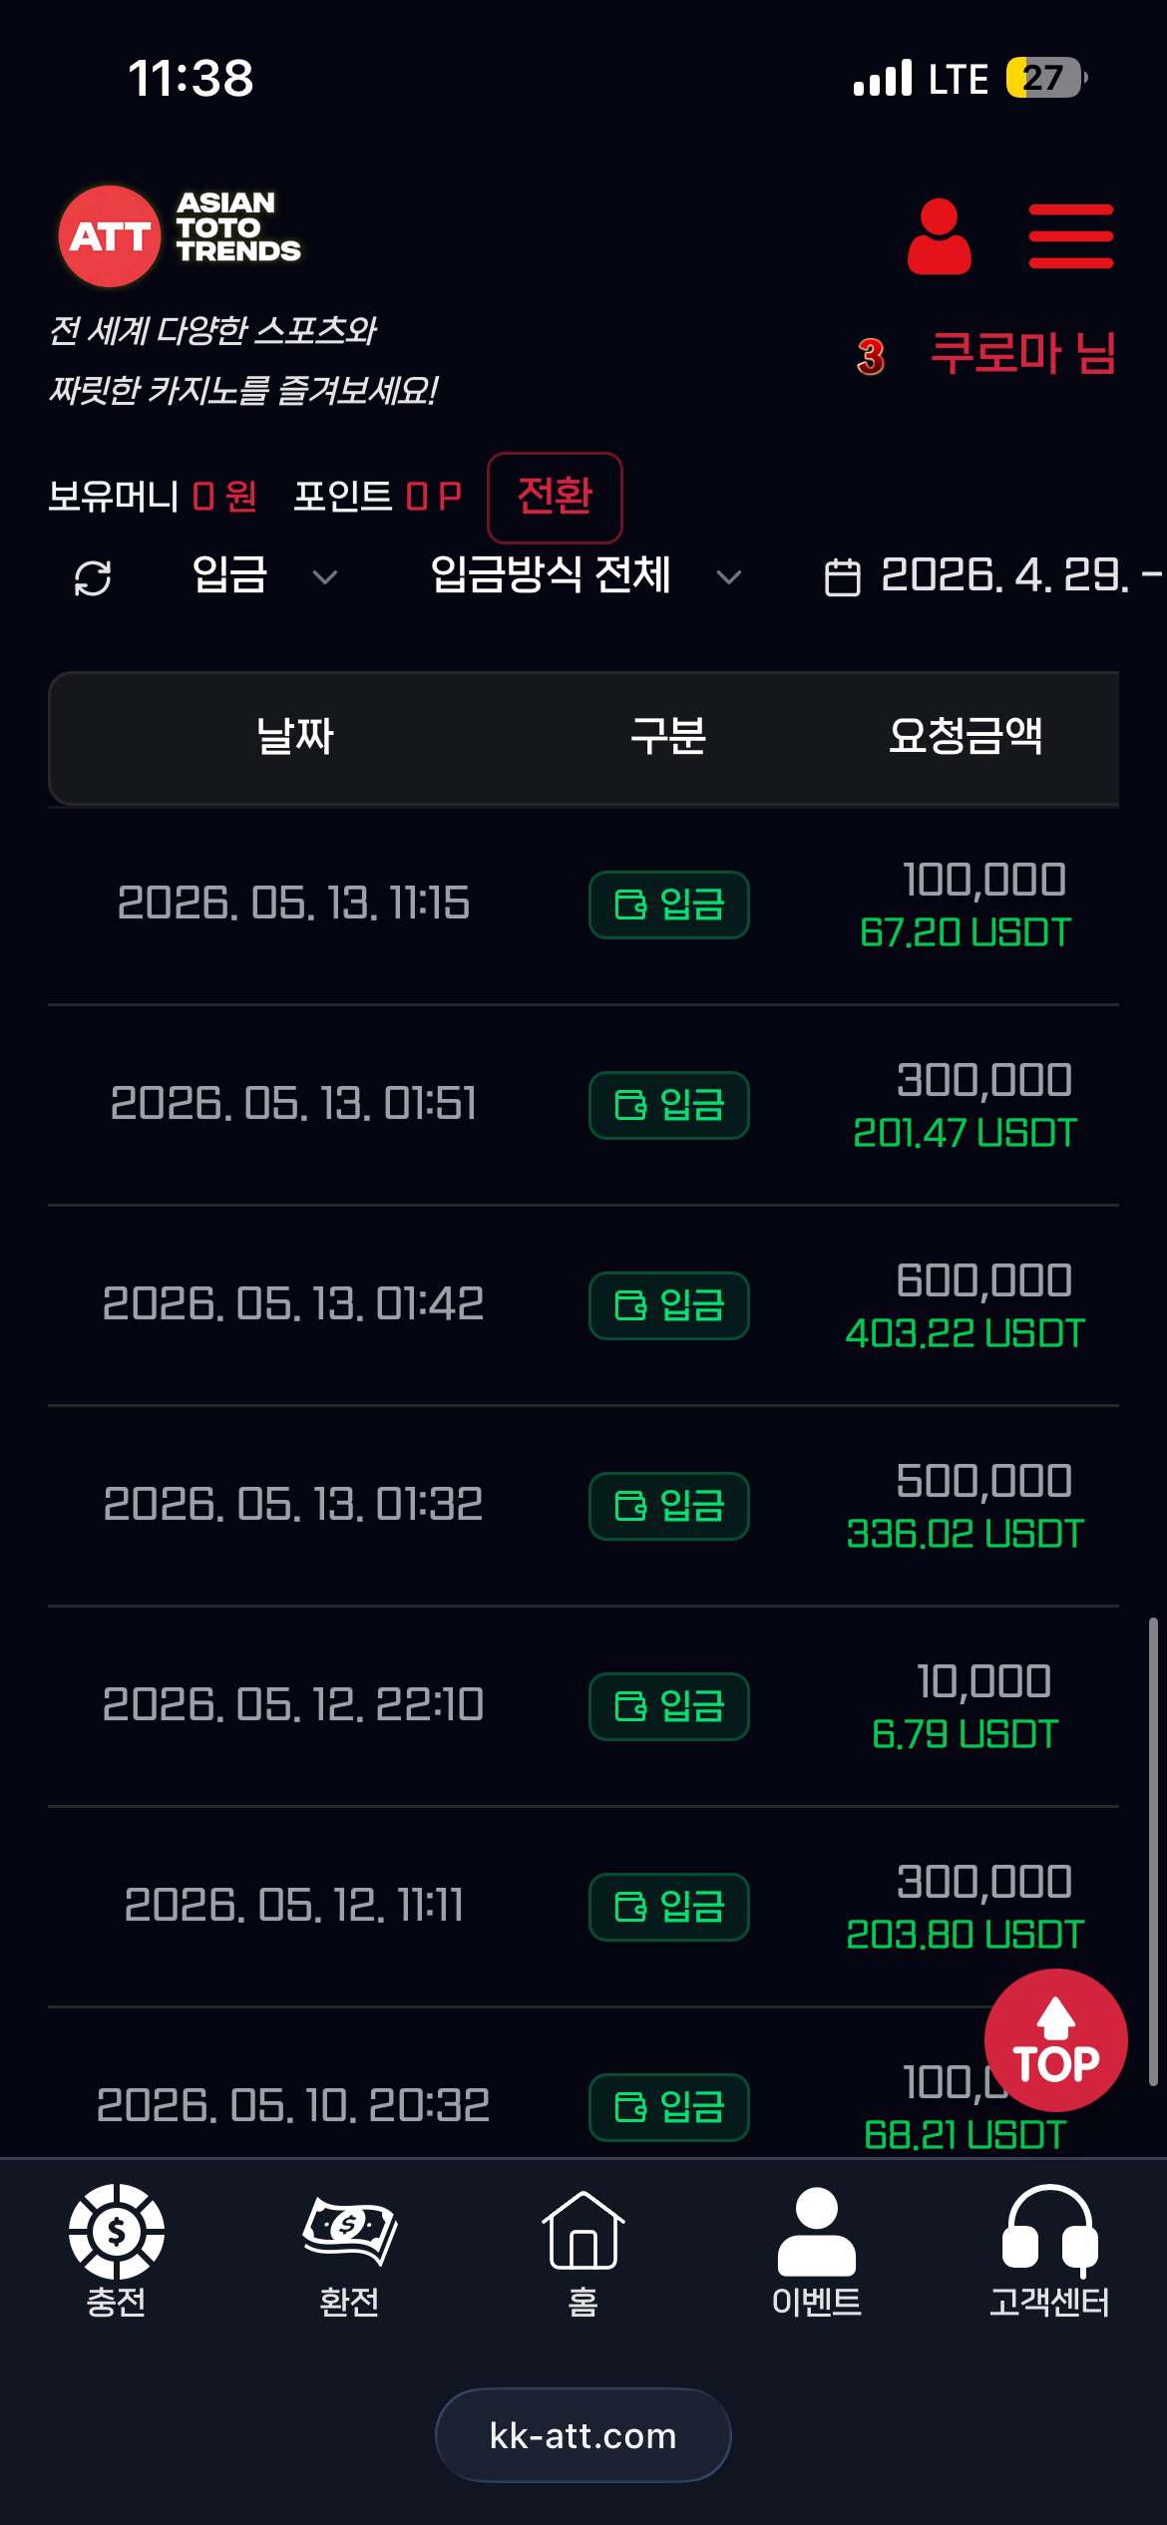The height and width of the screenshot is (2525, 1167).
Task: Expand the 입금 type dropdown
Action: point(265,575)
